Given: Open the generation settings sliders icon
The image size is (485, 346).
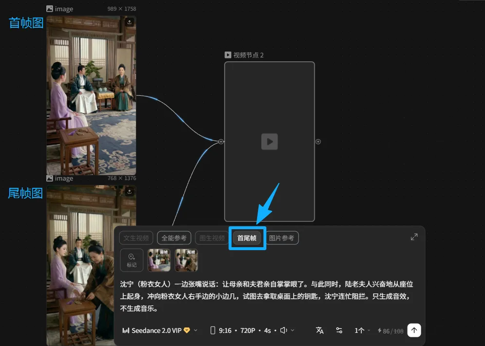Looking at the screenshot, I should coord(339,330).
